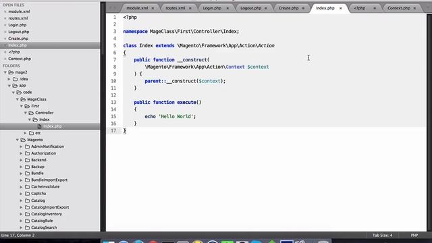This screenshot has height=243, width=432.
Task: Open Logout.php from open files
Action: coord(18,32)
